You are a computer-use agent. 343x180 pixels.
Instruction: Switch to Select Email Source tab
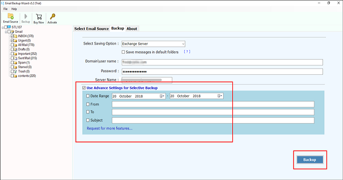click(92, 29)
